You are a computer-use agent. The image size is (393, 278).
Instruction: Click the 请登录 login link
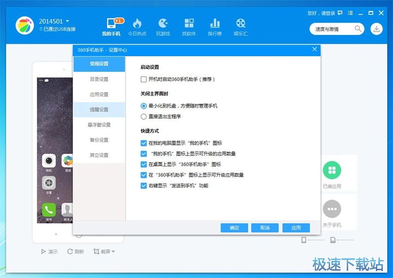(328, 13)
